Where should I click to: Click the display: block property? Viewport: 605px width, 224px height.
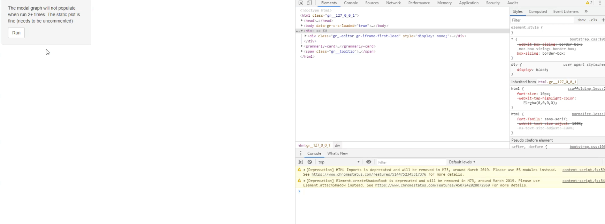pyautogui.click(x=533, y=70)
